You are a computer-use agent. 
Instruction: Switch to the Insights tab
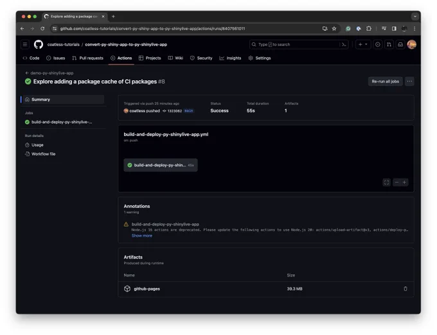pyautogui.click(x=230, y=58)
